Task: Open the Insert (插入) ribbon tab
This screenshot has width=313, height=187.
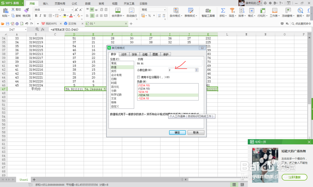Action: [x=45, y=3]
